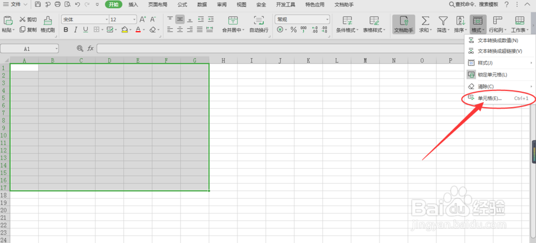Toggle underline formatting

pyautogui.click(x=85, y=29)
